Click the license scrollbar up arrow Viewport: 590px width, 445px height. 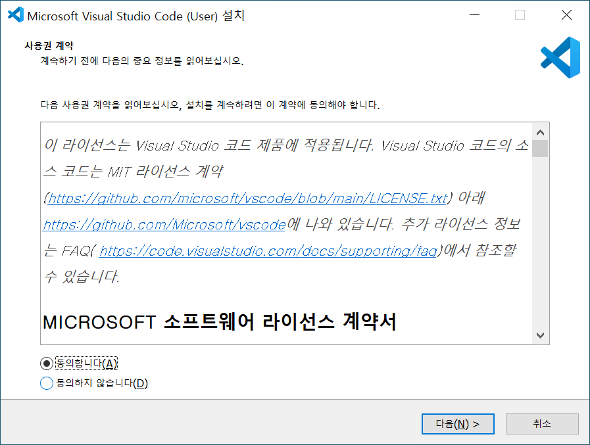540,132
